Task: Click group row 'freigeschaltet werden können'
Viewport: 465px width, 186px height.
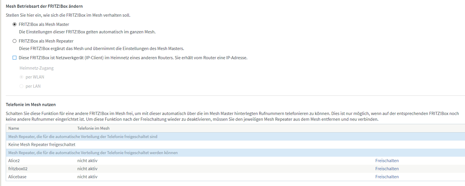Action: (235, 153)
